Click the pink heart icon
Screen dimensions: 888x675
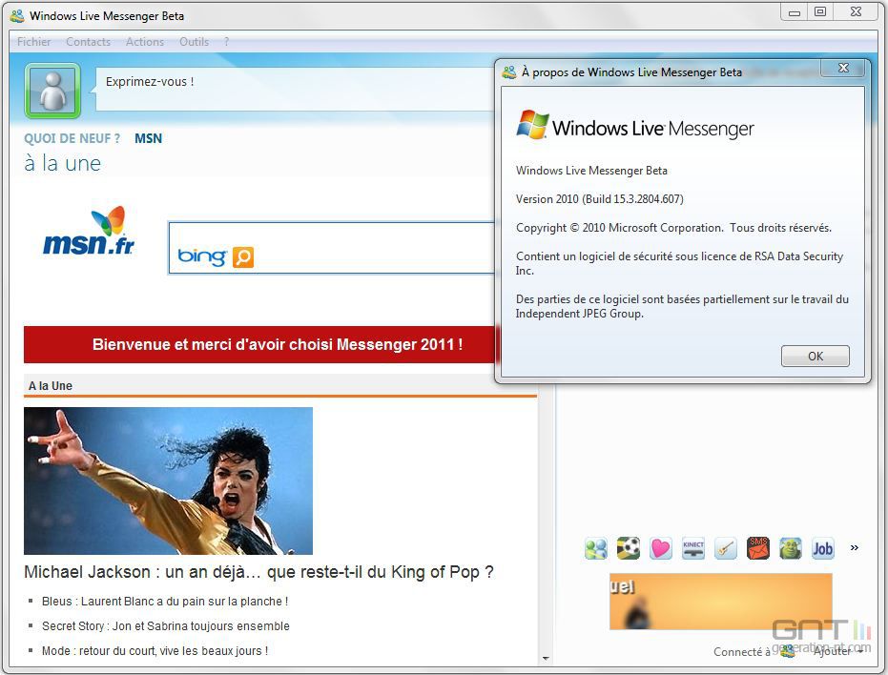[x=661, y=549]
